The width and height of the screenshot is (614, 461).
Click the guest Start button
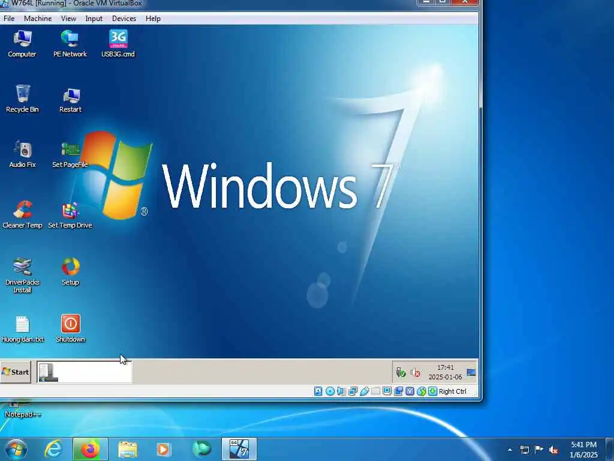click(15, 372)
